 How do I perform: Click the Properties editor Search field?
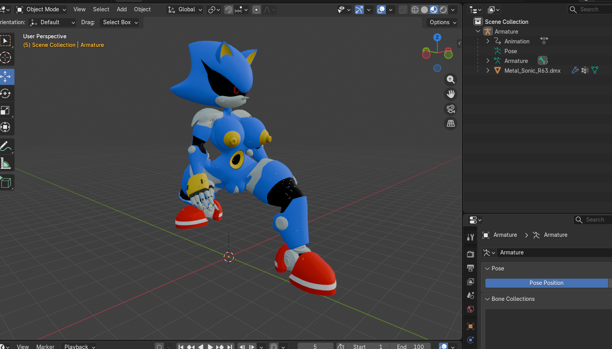coord(593,220)
